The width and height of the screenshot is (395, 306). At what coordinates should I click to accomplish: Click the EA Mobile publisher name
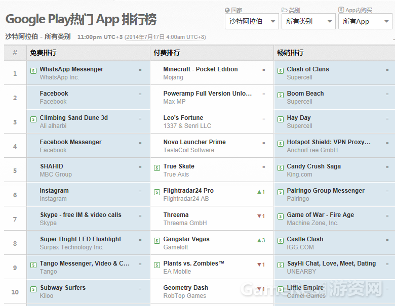(177, 272)
